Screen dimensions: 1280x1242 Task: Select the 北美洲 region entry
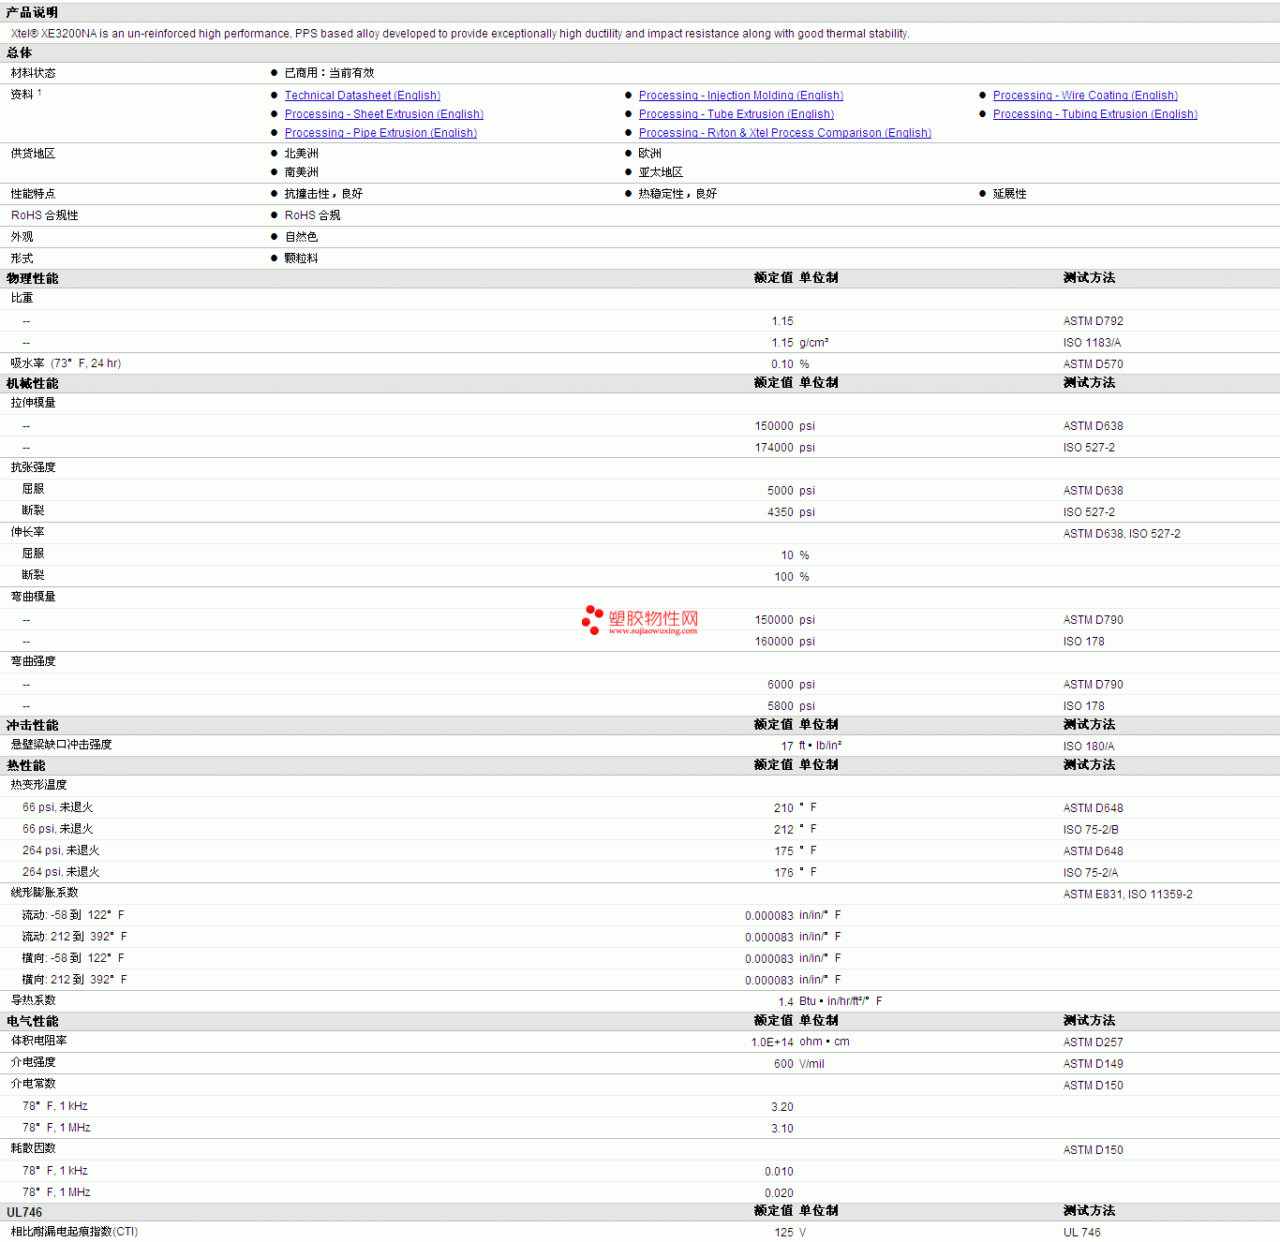[x=302, y=154]
